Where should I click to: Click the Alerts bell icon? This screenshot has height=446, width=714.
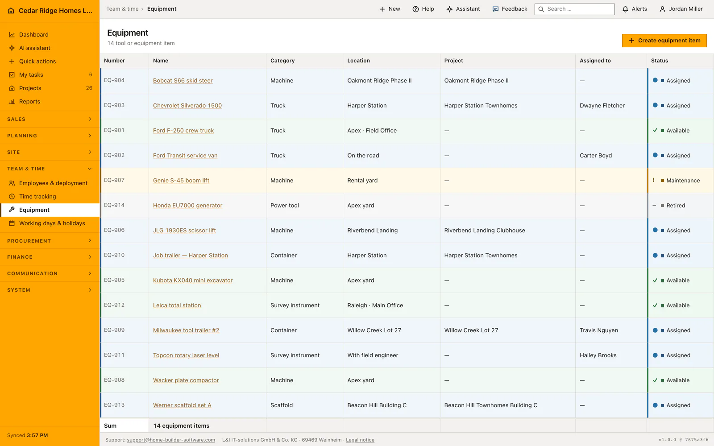tap(626, 9)
